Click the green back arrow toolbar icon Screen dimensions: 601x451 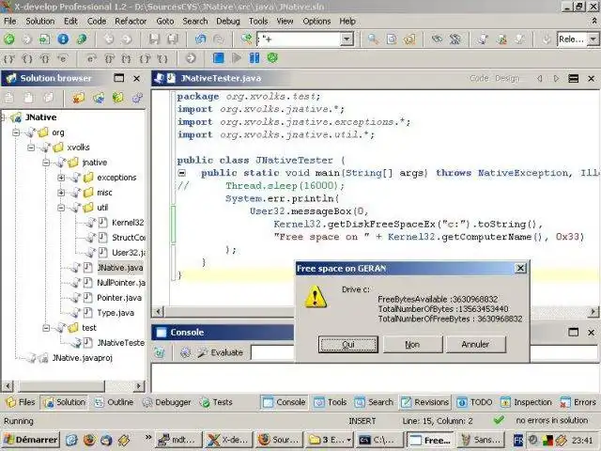(x=8, y=39)
